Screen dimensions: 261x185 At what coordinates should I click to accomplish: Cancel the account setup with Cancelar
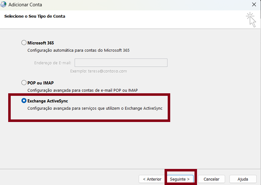211,179
